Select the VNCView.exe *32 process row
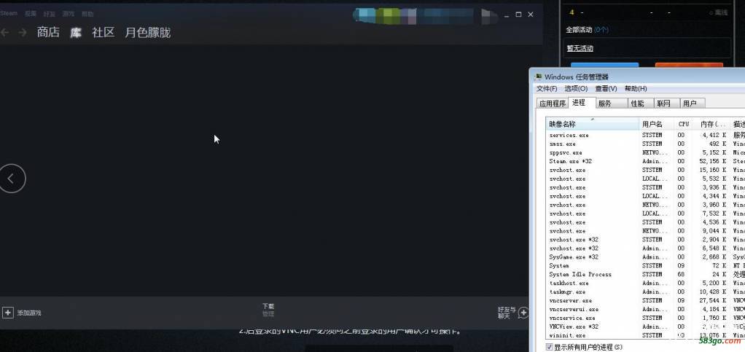745x352 pixels. click(x=645, y=326)
